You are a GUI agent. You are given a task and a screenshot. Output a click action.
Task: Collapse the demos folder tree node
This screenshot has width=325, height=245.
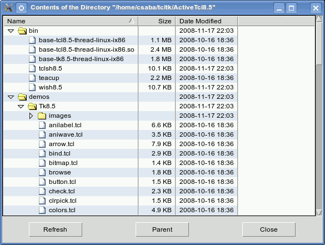click(11, 97)
